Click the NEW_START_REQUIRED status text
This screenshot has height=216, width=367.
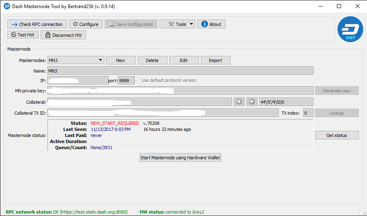(114, 123)
